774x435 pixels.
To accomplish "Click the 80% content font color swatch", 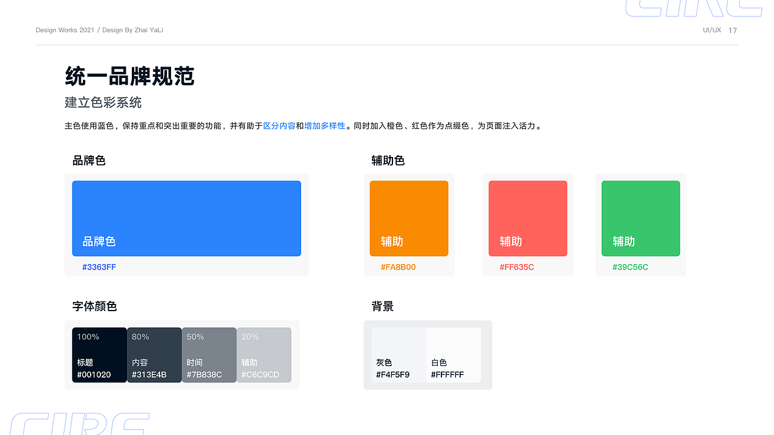I will [x=154, y=355].
